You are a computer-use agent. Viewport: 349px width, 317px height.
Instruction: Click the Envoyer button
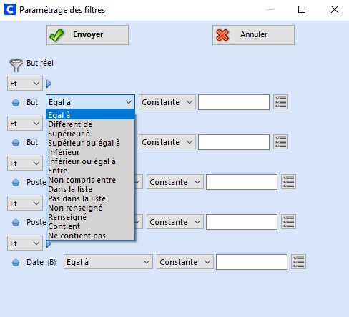[87, 35]
